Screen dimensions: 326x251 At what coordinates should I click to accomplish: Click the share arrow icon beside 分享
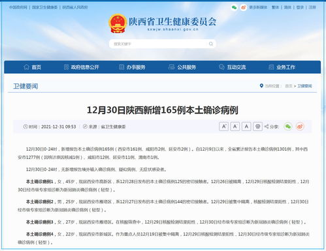[267, 126]
